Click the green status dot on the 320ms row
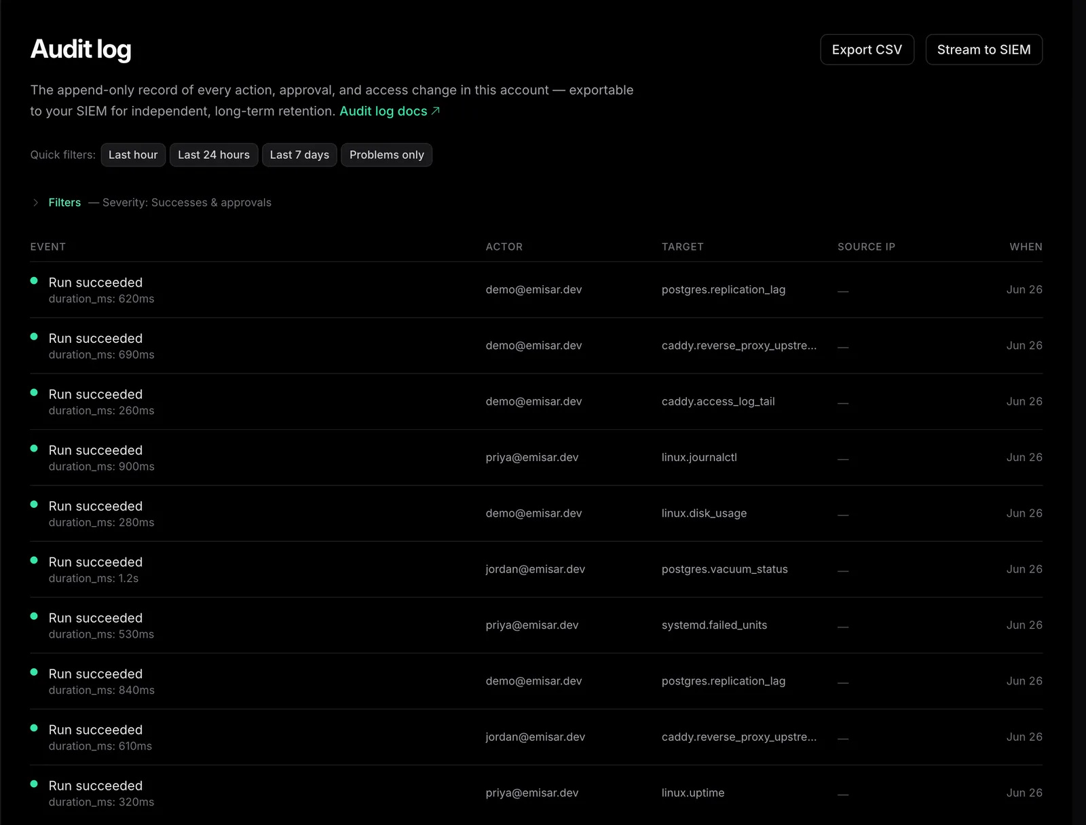This screenshot has height=825, width=1086. [34, 784]
